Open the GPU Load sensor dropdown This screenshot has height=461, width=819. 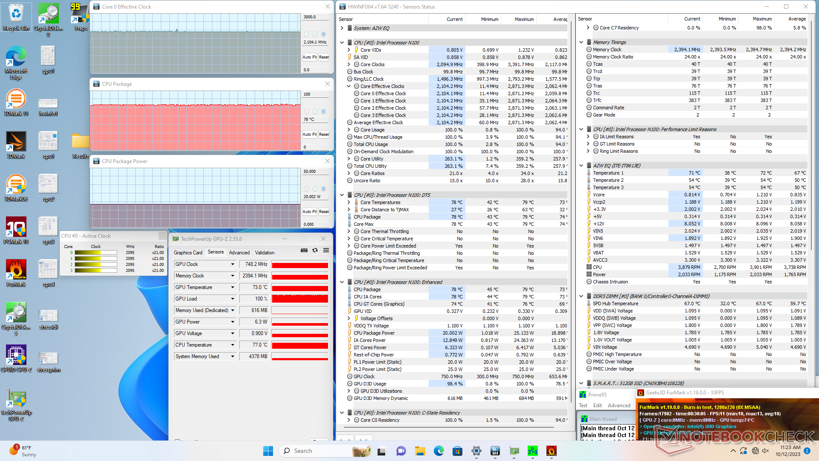[x=232, y=299]
